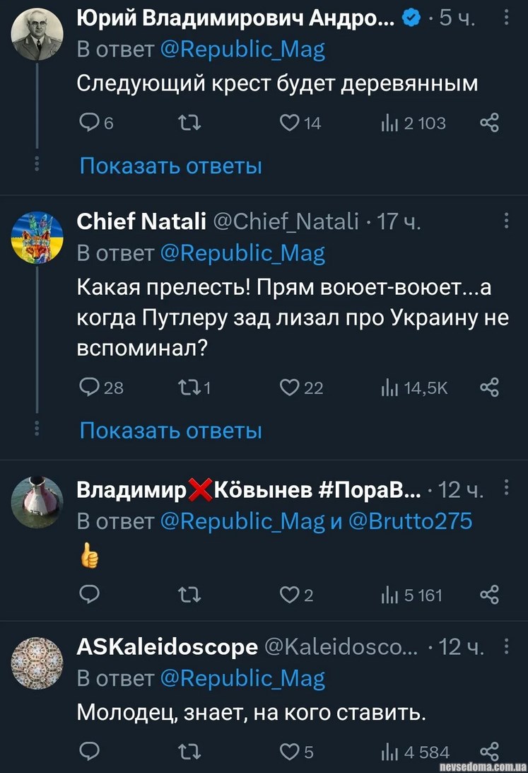528x773 pixels.
Task: Show replies under the top comment
Action: (x=170, y=166)
